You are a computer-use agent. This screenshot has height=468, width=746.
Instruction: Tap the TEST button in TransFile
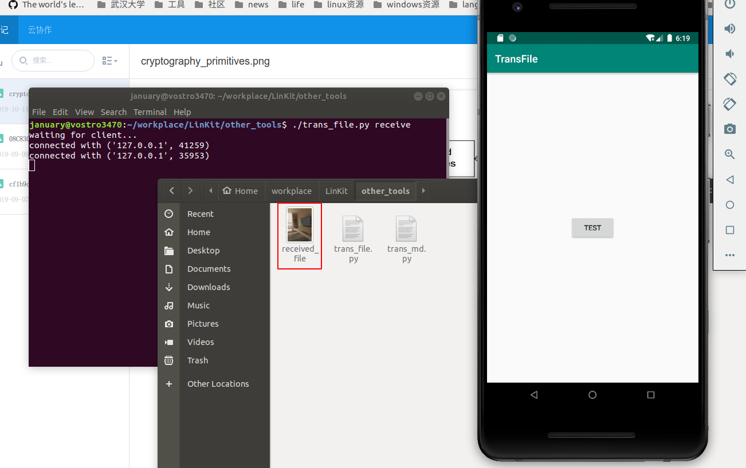tap(592, 227)
